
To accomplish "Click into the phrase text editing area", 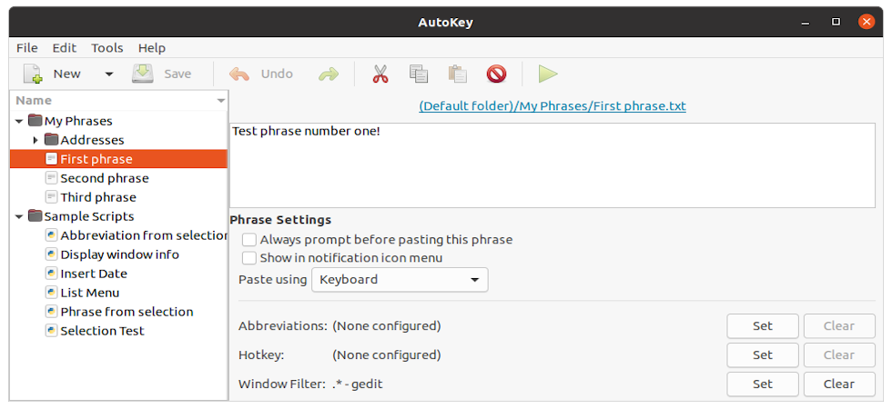I will [x=552, y=165].
